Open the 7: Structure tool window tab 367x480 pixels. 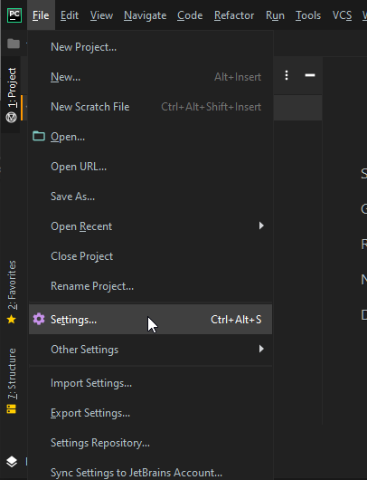[x=12, y=380]
